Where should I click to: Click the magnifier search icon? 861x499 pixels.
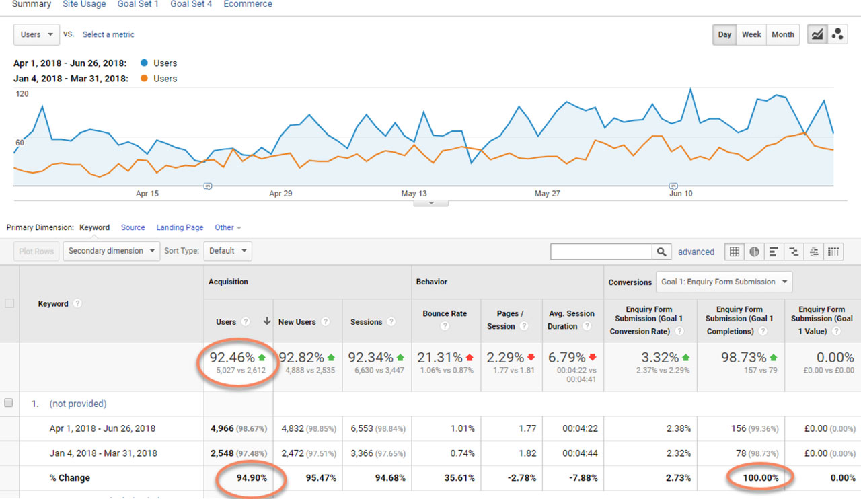click(661, 252)
